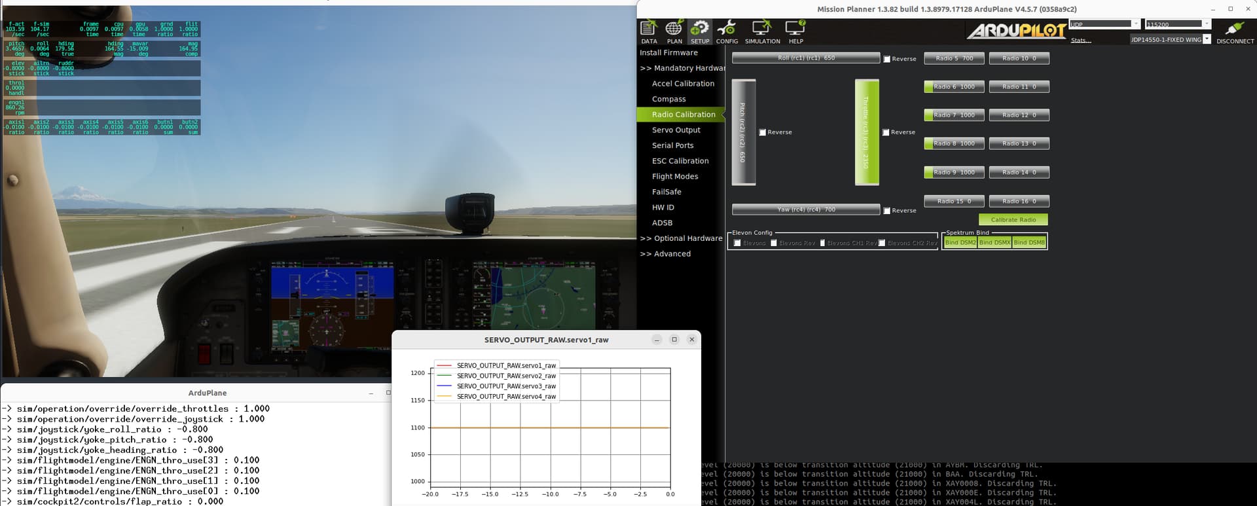The width and height of the screenshot is (1257, 506).
Task: Click the override_throttles line in ArduPlane console
Action: pyautogui.click(x=136, y=409)
